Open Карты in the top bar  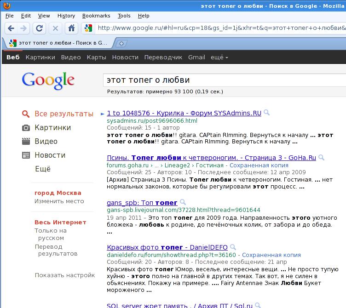coord(97,57)
